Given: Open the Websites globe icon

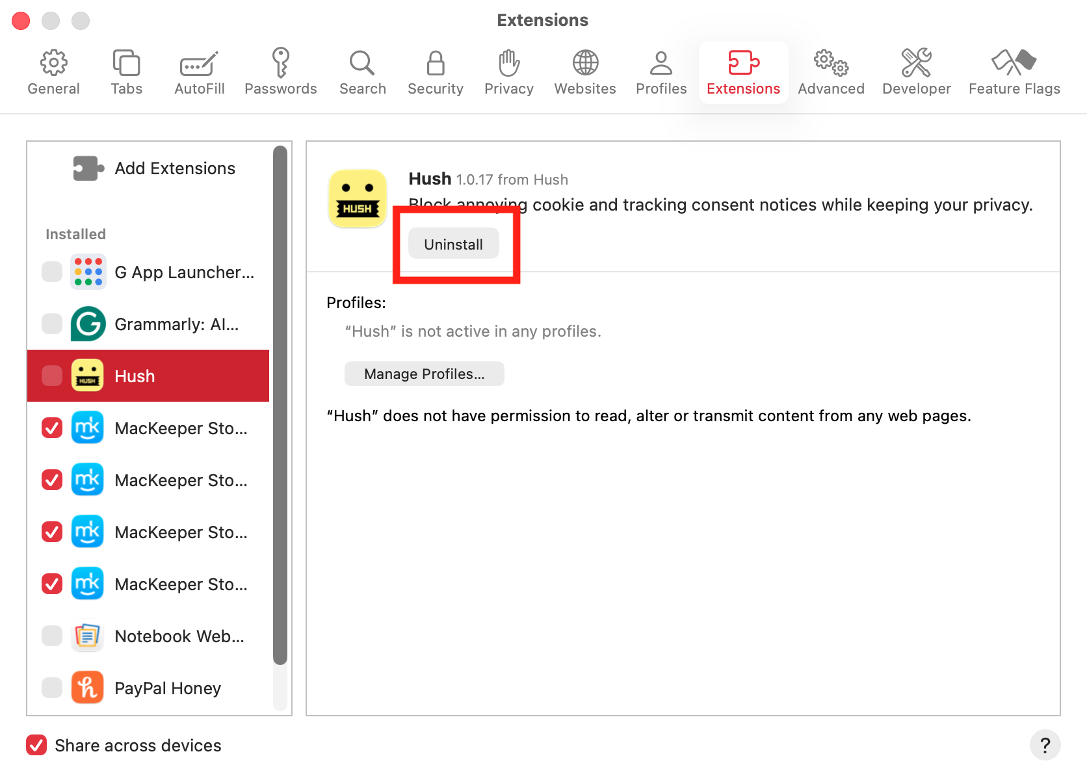Looking at the screenshot, I should coord(584,63).
